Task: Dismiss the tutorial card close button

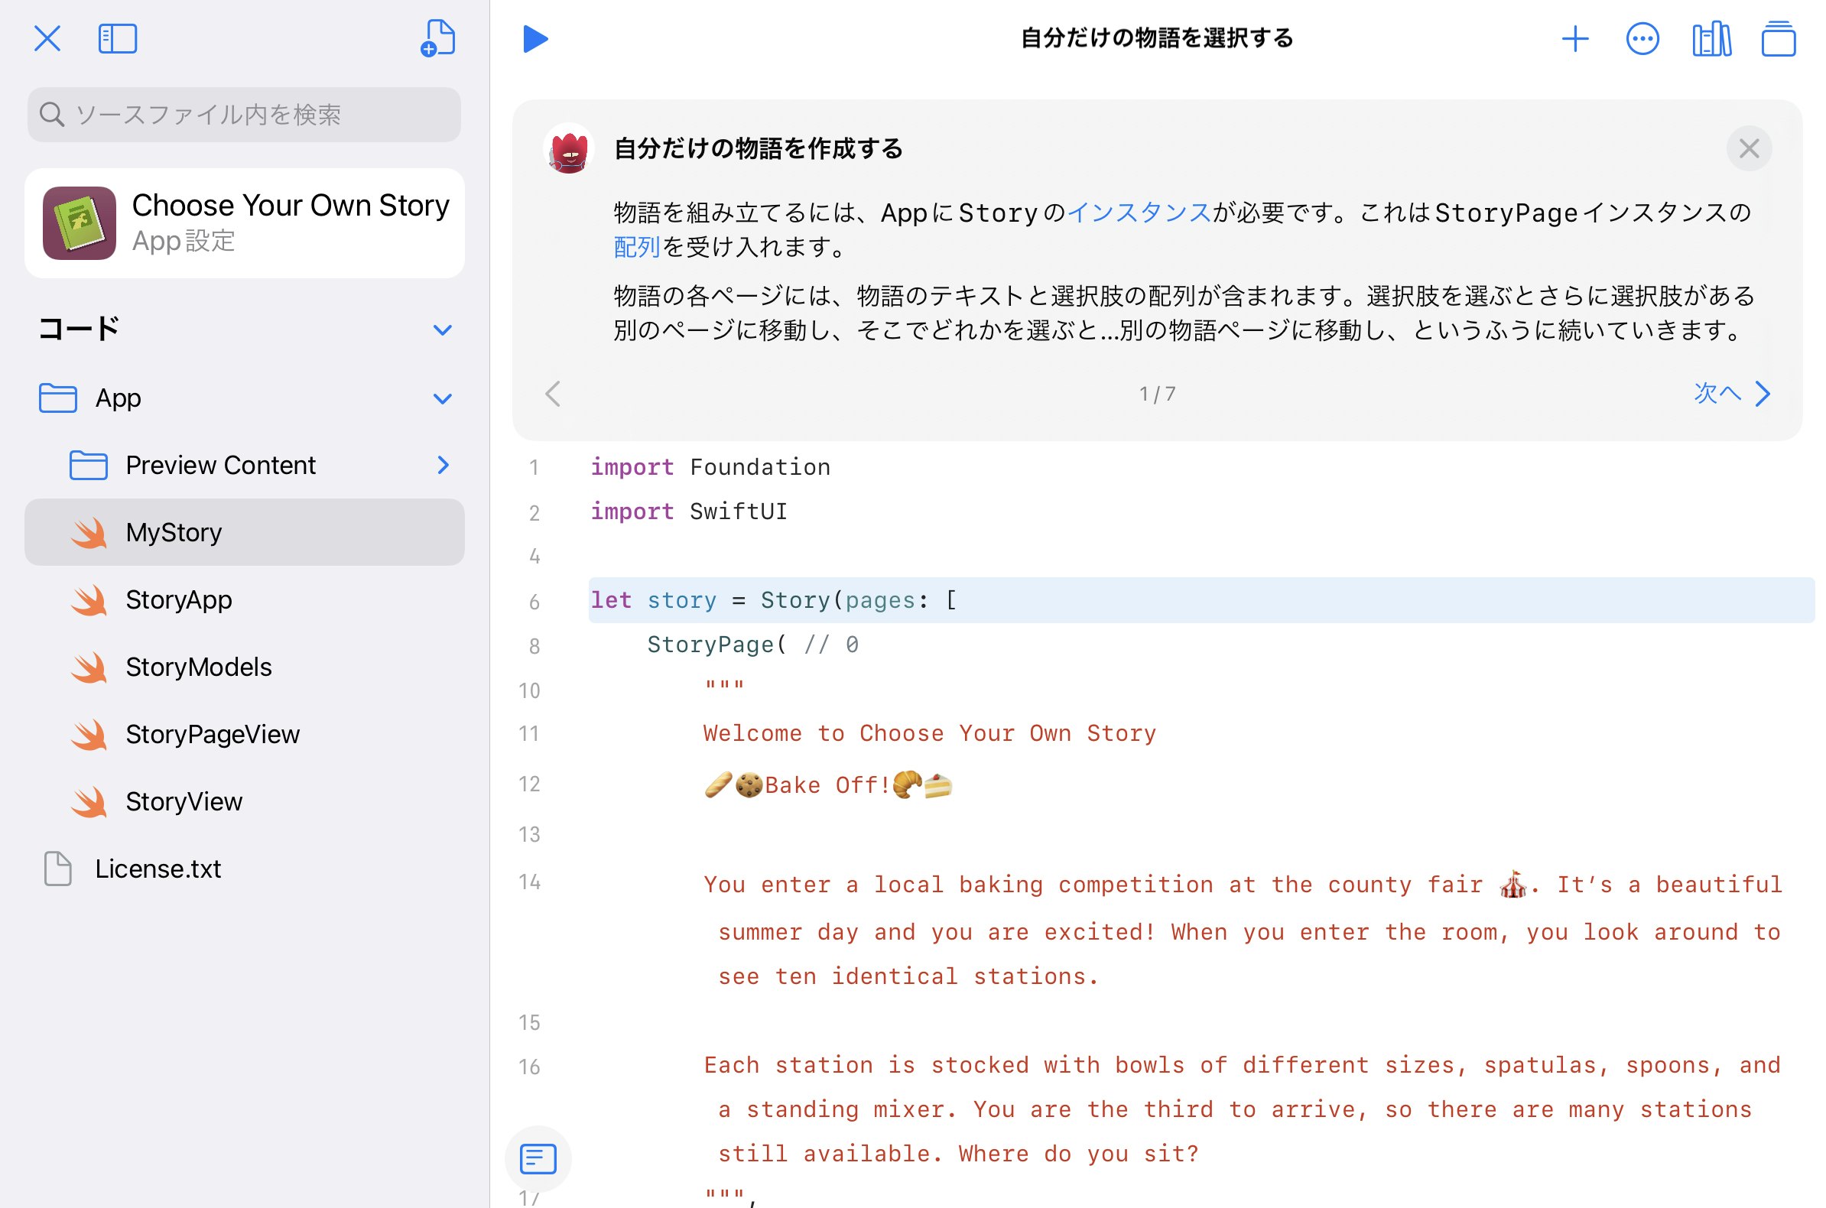Action: click(x=1748, y=148)
